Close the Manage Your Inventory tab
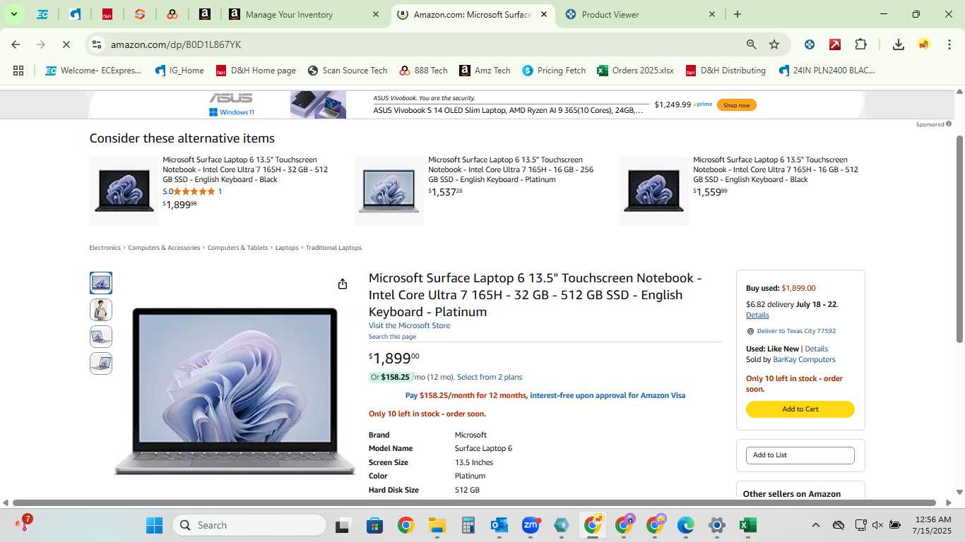The image size is (965, 542). [376, 14]
